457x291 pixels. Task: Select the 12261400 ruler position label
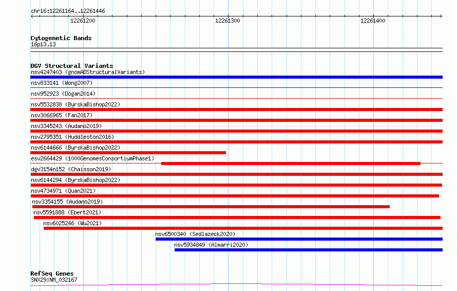(373, 21)
